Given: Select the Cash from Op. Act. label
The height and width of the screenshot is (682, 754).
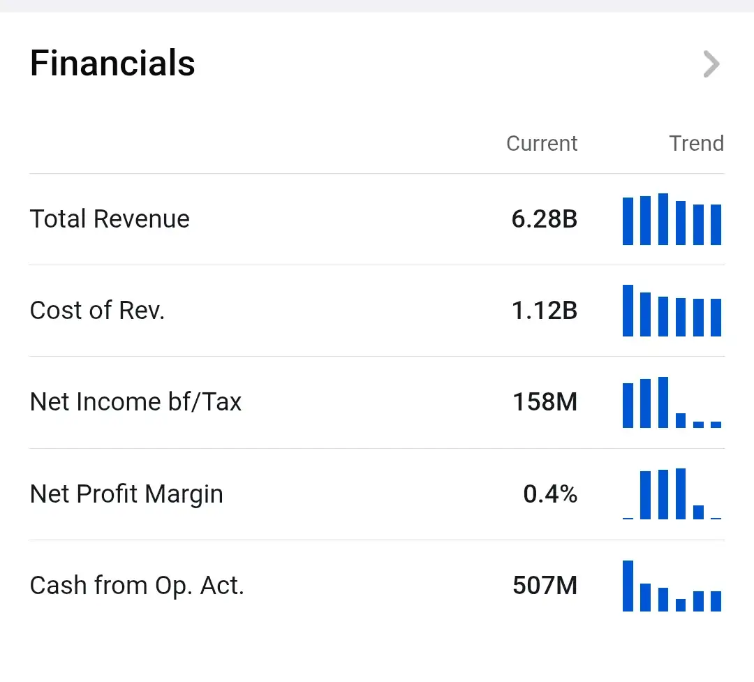Looking at the screenshot, I should [x=137, y=586].
